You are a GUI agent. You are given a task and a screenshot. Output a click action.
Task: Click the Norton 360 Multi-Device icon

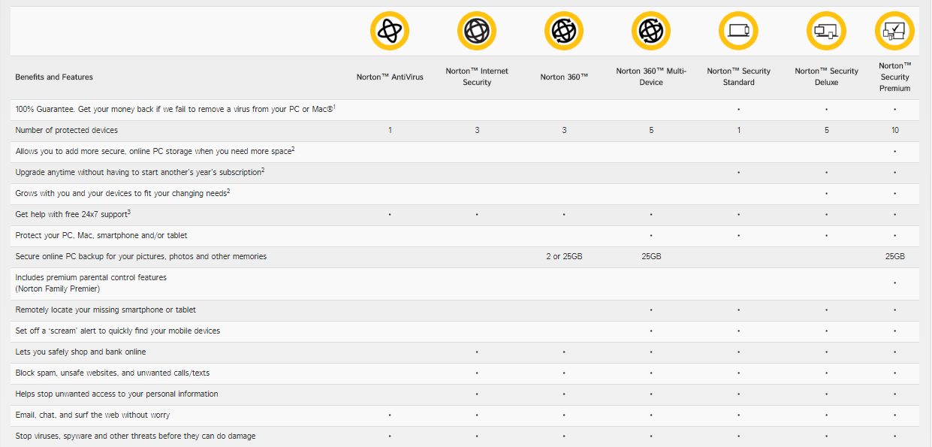651,32
